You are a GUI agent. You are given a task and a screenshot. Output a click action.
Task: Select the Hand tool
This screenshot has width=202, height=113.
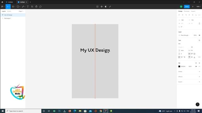(x=36, y=7)
